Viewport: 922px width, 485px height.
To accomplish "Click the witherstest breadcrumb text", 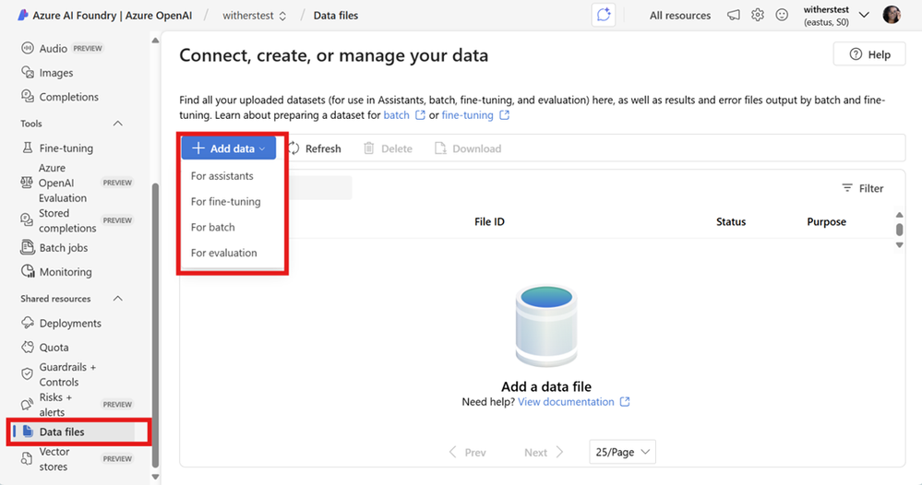I will [x=248, y=16].
